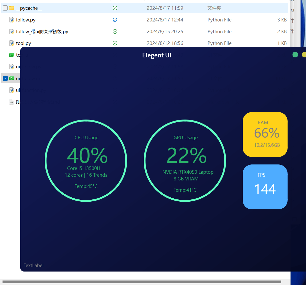Select the __pycache__ folder icon
This screenshot has width=306, height=285.
(11, 8)
